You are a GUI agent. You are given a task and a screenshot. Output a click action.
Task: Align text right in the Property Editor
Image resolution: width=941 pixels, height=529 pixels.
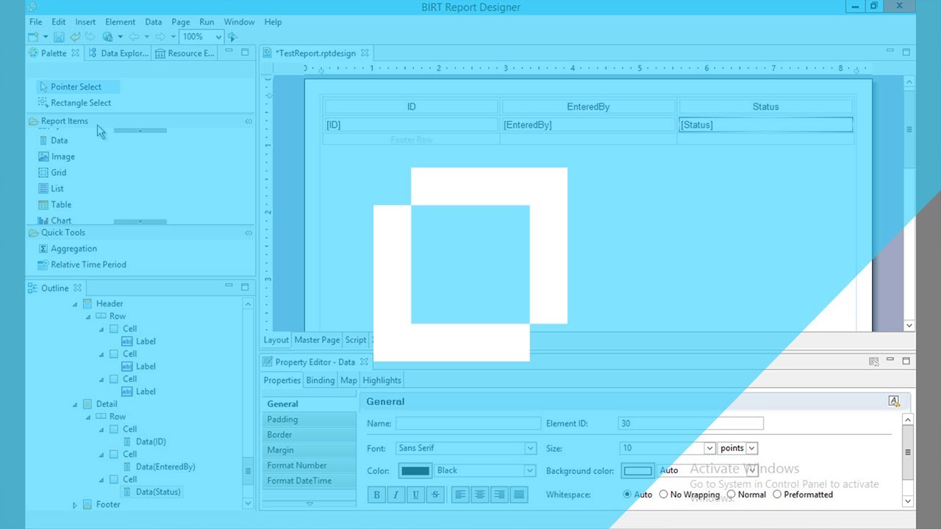[500, 494]
